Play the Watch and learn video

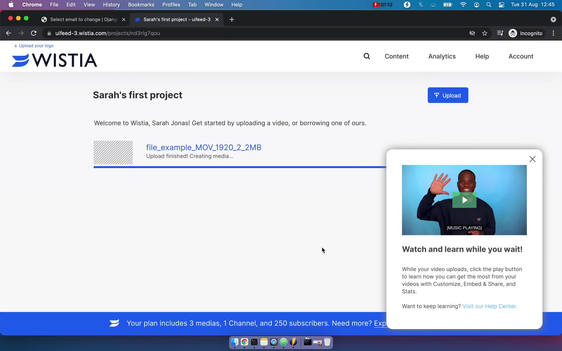tap(464, 200)
